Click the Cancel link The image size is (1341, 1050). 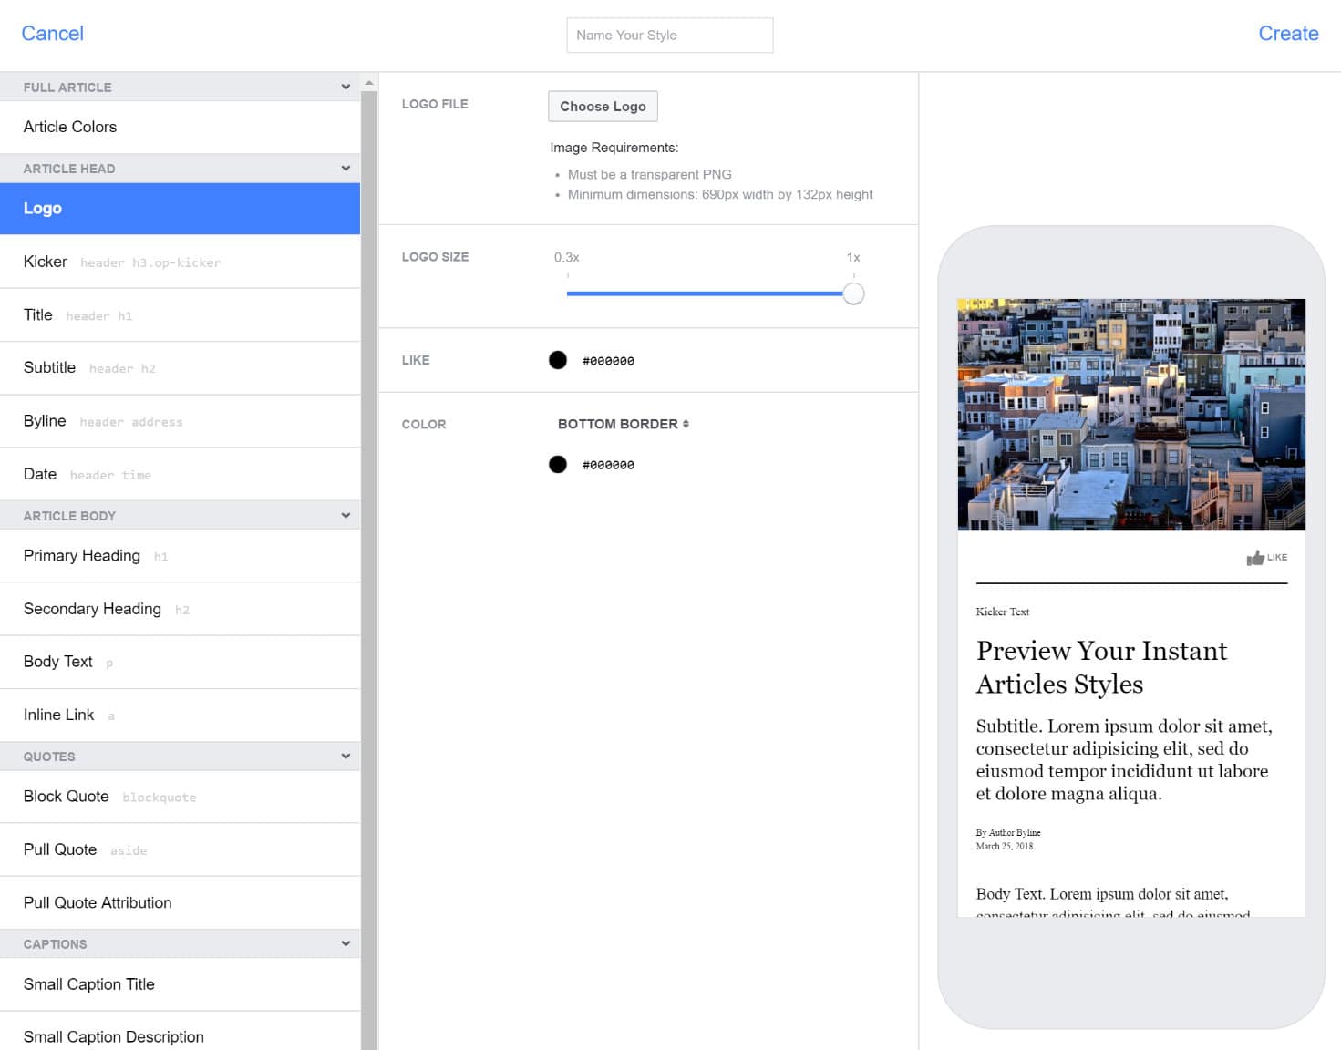pos(51,33)
